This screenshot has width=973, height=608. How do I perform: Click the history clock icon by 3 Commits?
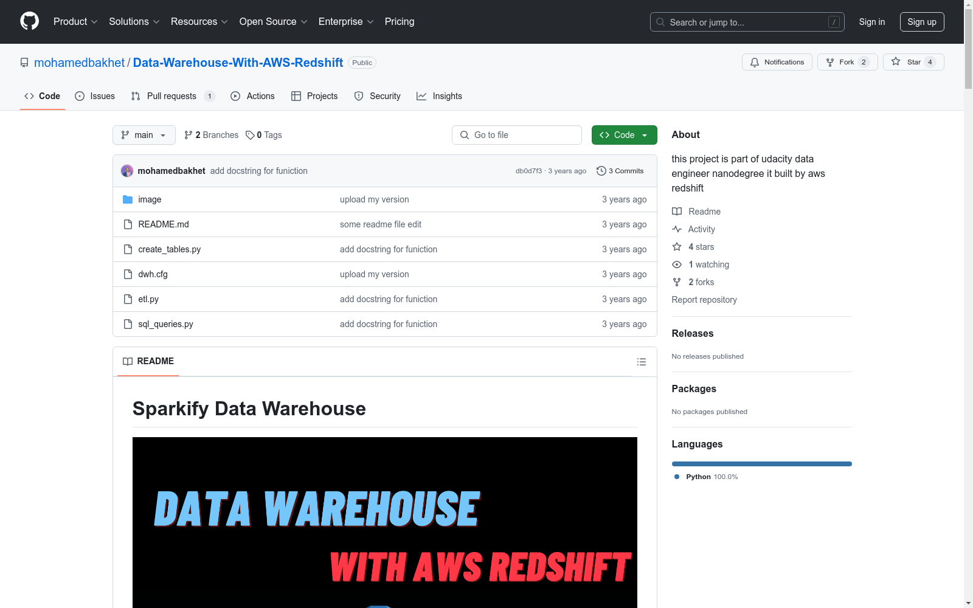(601, 171)
